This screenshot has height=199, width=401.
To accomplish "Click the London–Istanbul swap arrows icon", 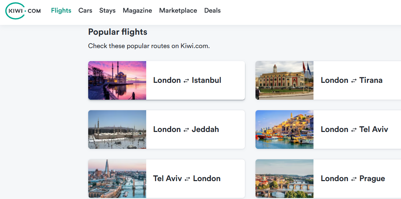I will coord(186,81).
